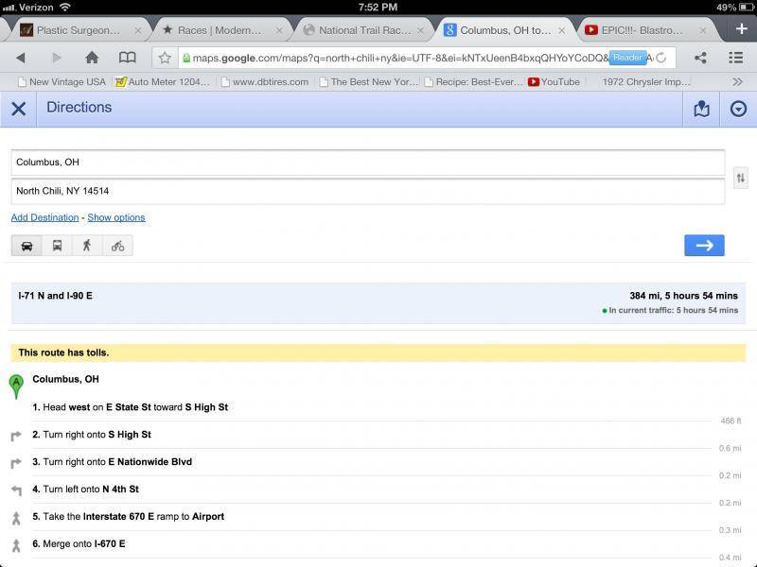Close the Directions panel with X

point(18,109)
